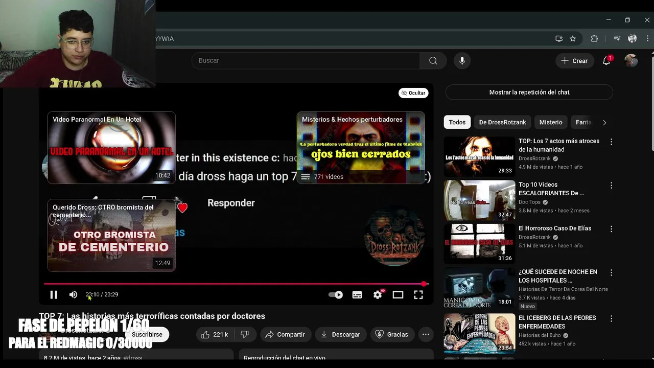This screenshot has height=368, width=654.
Task: Toggle the autoplay switch in player
Action: click(336, 294)
